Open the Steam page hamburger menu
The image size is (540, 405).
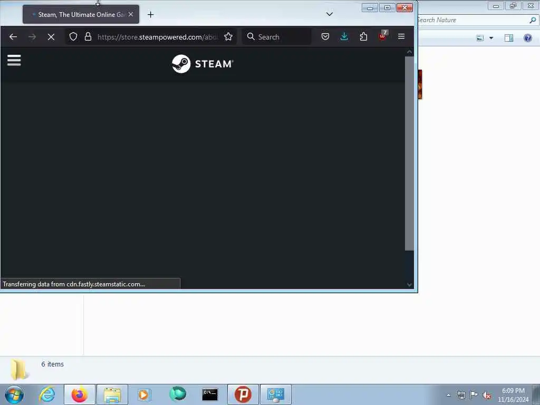pos(14,60)
